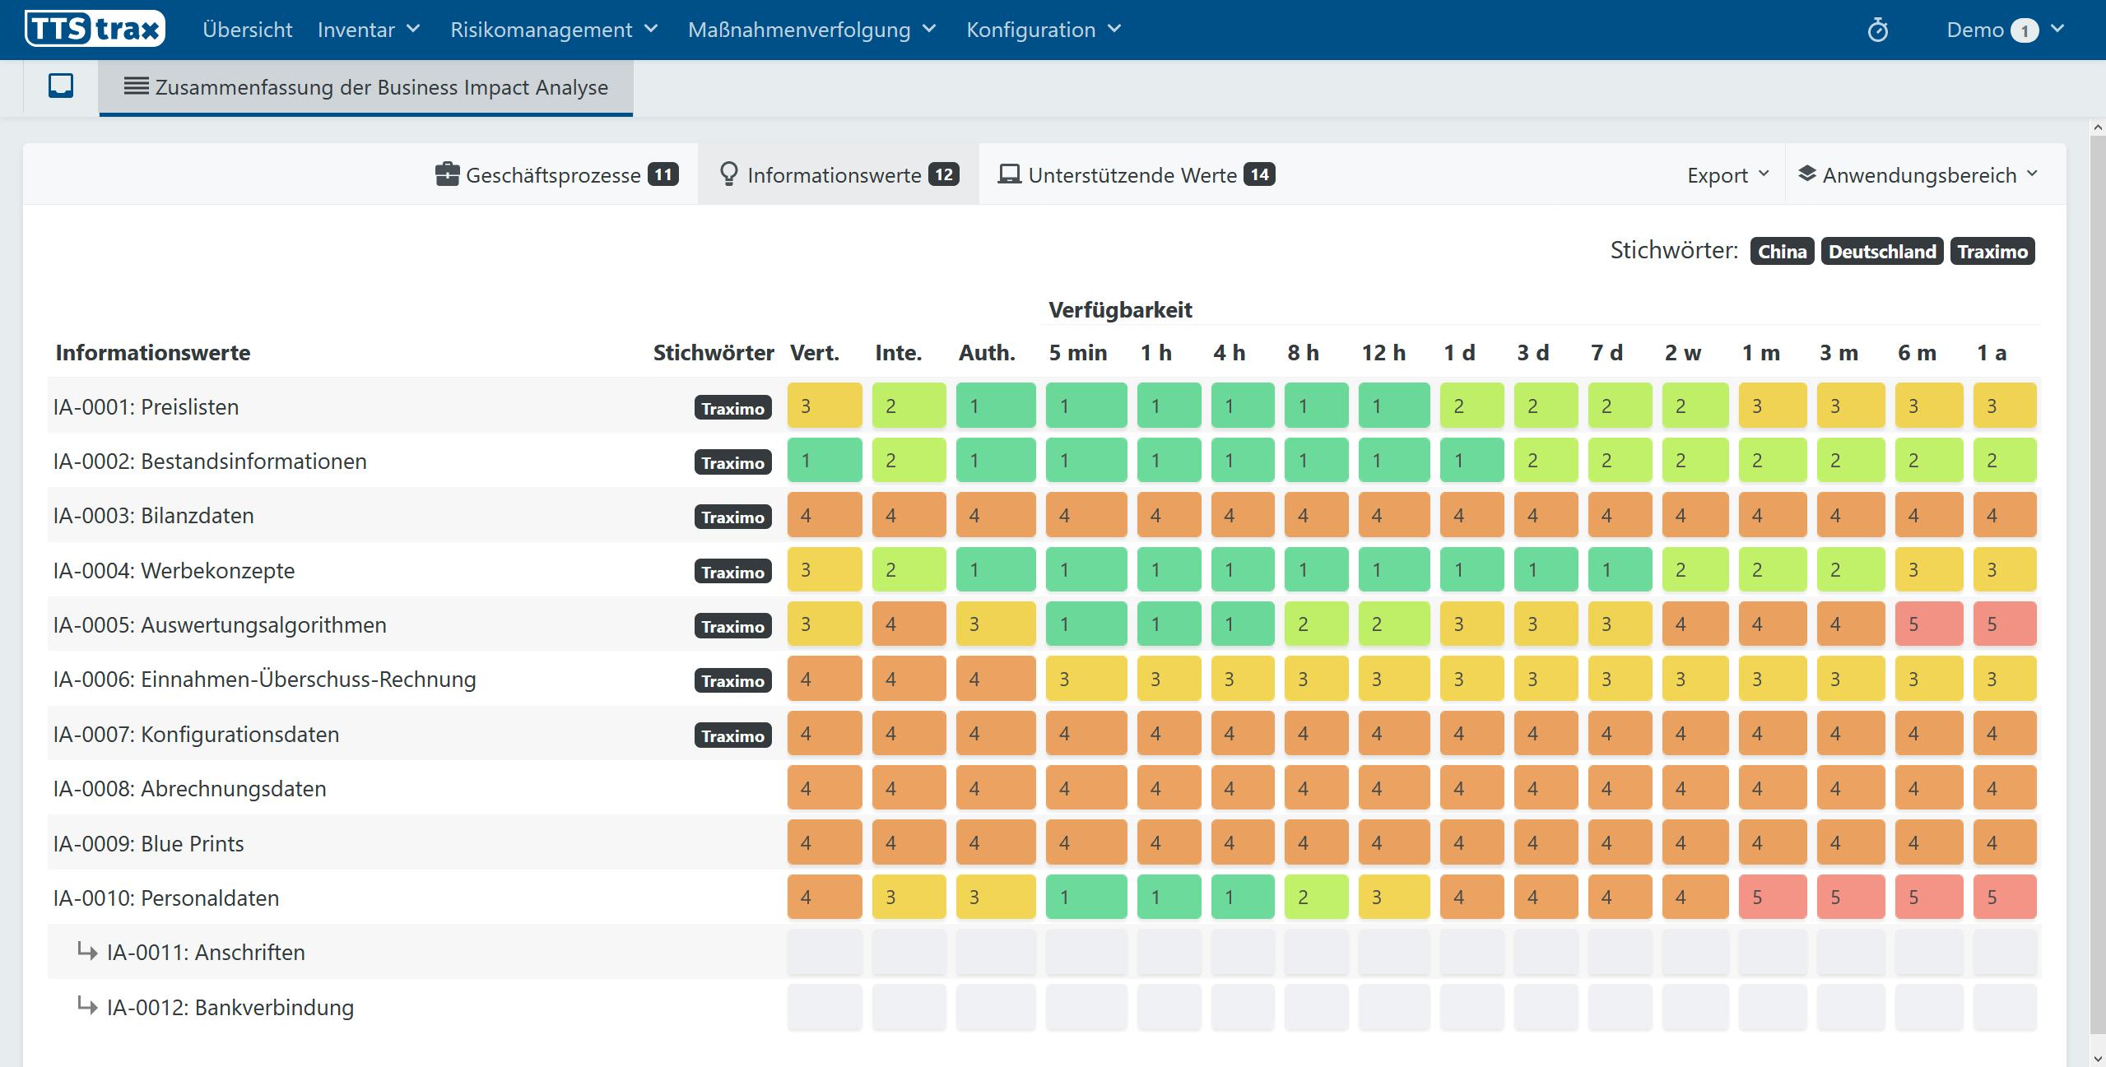Screen dimensions: 2106x1067
Task: Click red 5 cell for Auswertungsalgorithmen 1 a
Action: [x=2004, y=624]
